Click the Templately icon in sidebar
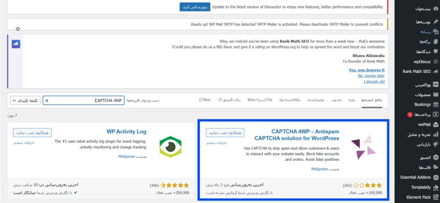Image resolution: width=440 pixels, height=203 pixels. pos(436,187)
